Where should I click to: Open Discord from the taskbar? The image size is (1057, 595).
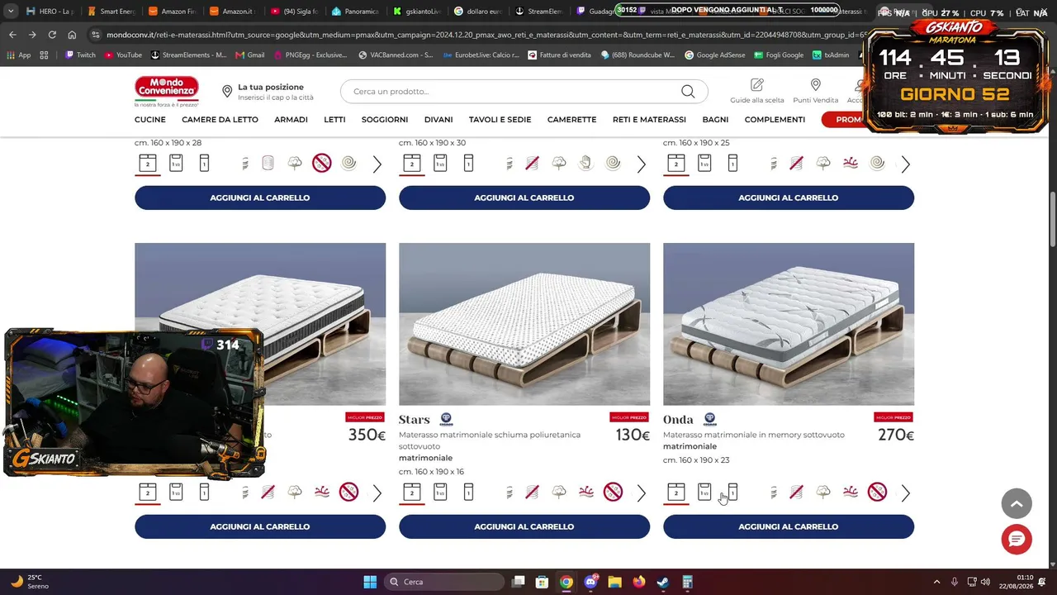tap(590, 582)
